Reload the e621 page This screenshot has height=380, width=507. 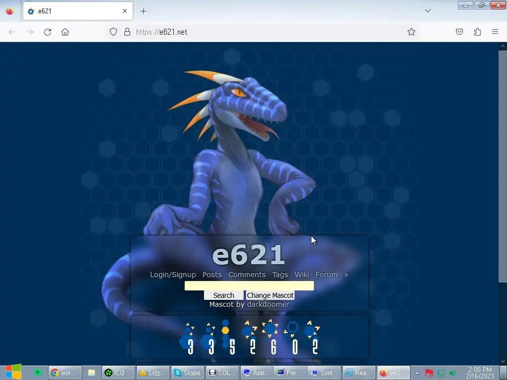pyautogui.click(x=48, y=32)
